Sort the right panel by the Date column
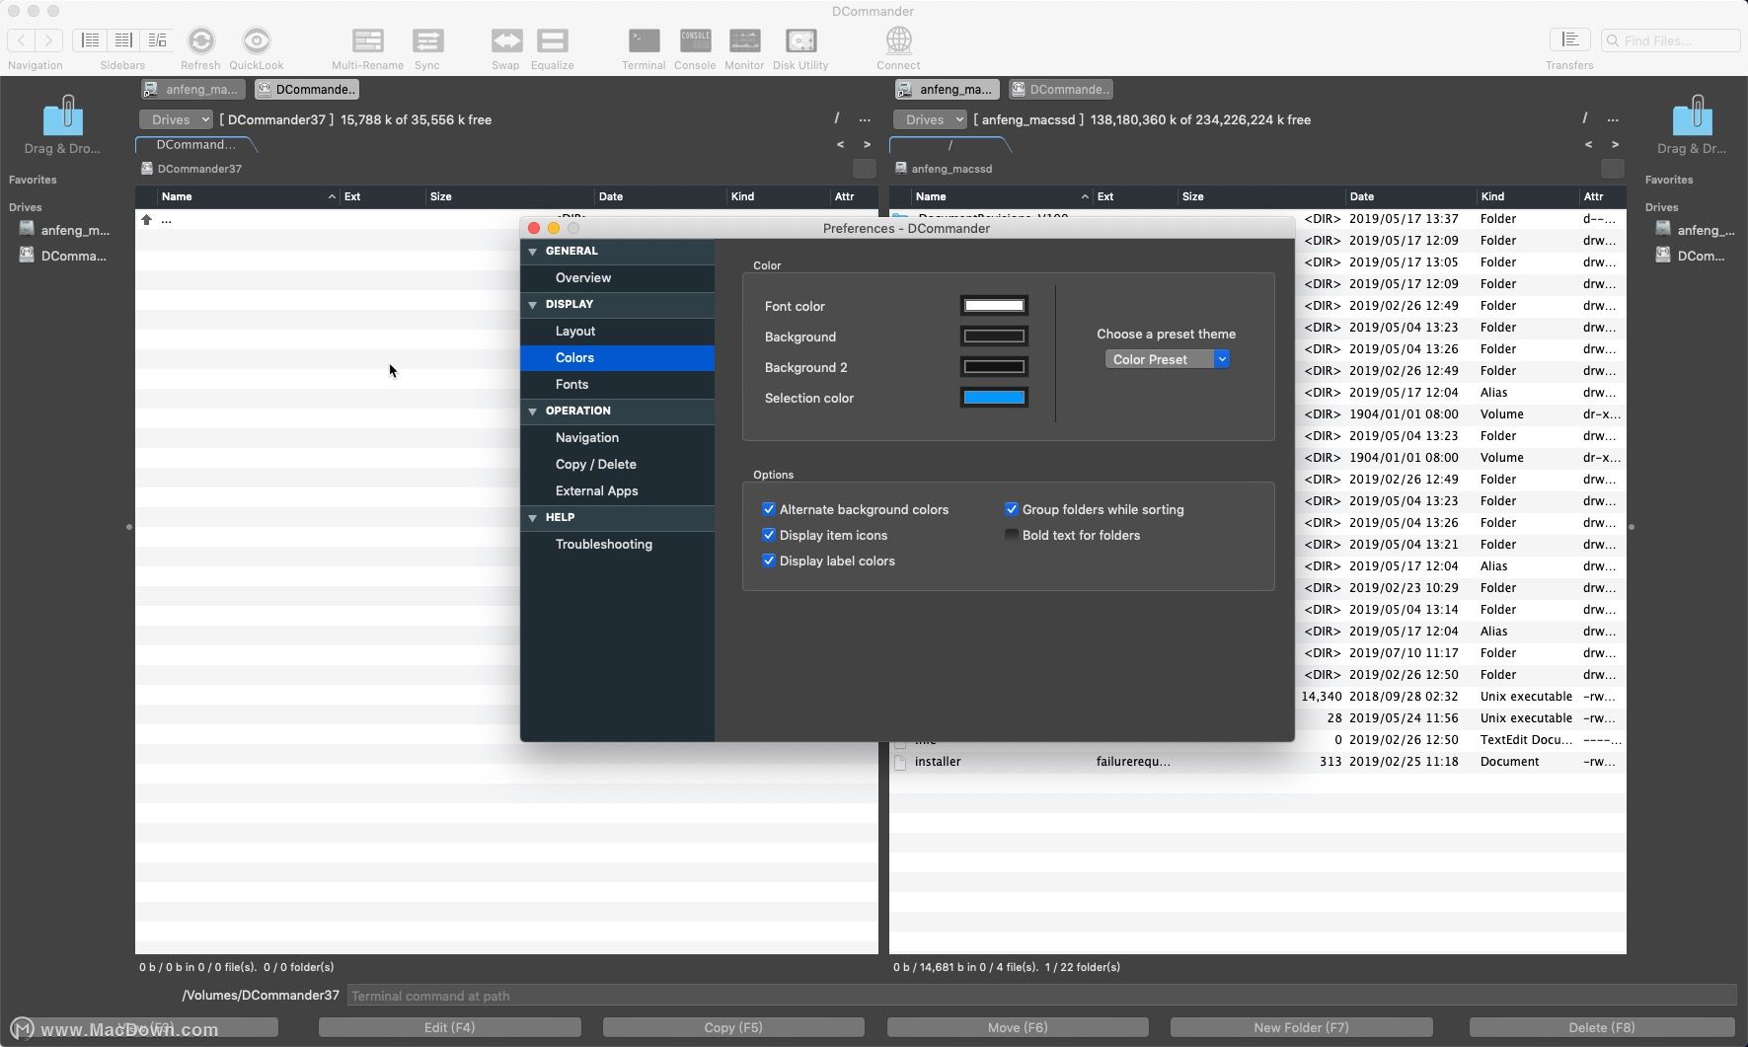The image size is (1748, 1047). click(1410, 196)
